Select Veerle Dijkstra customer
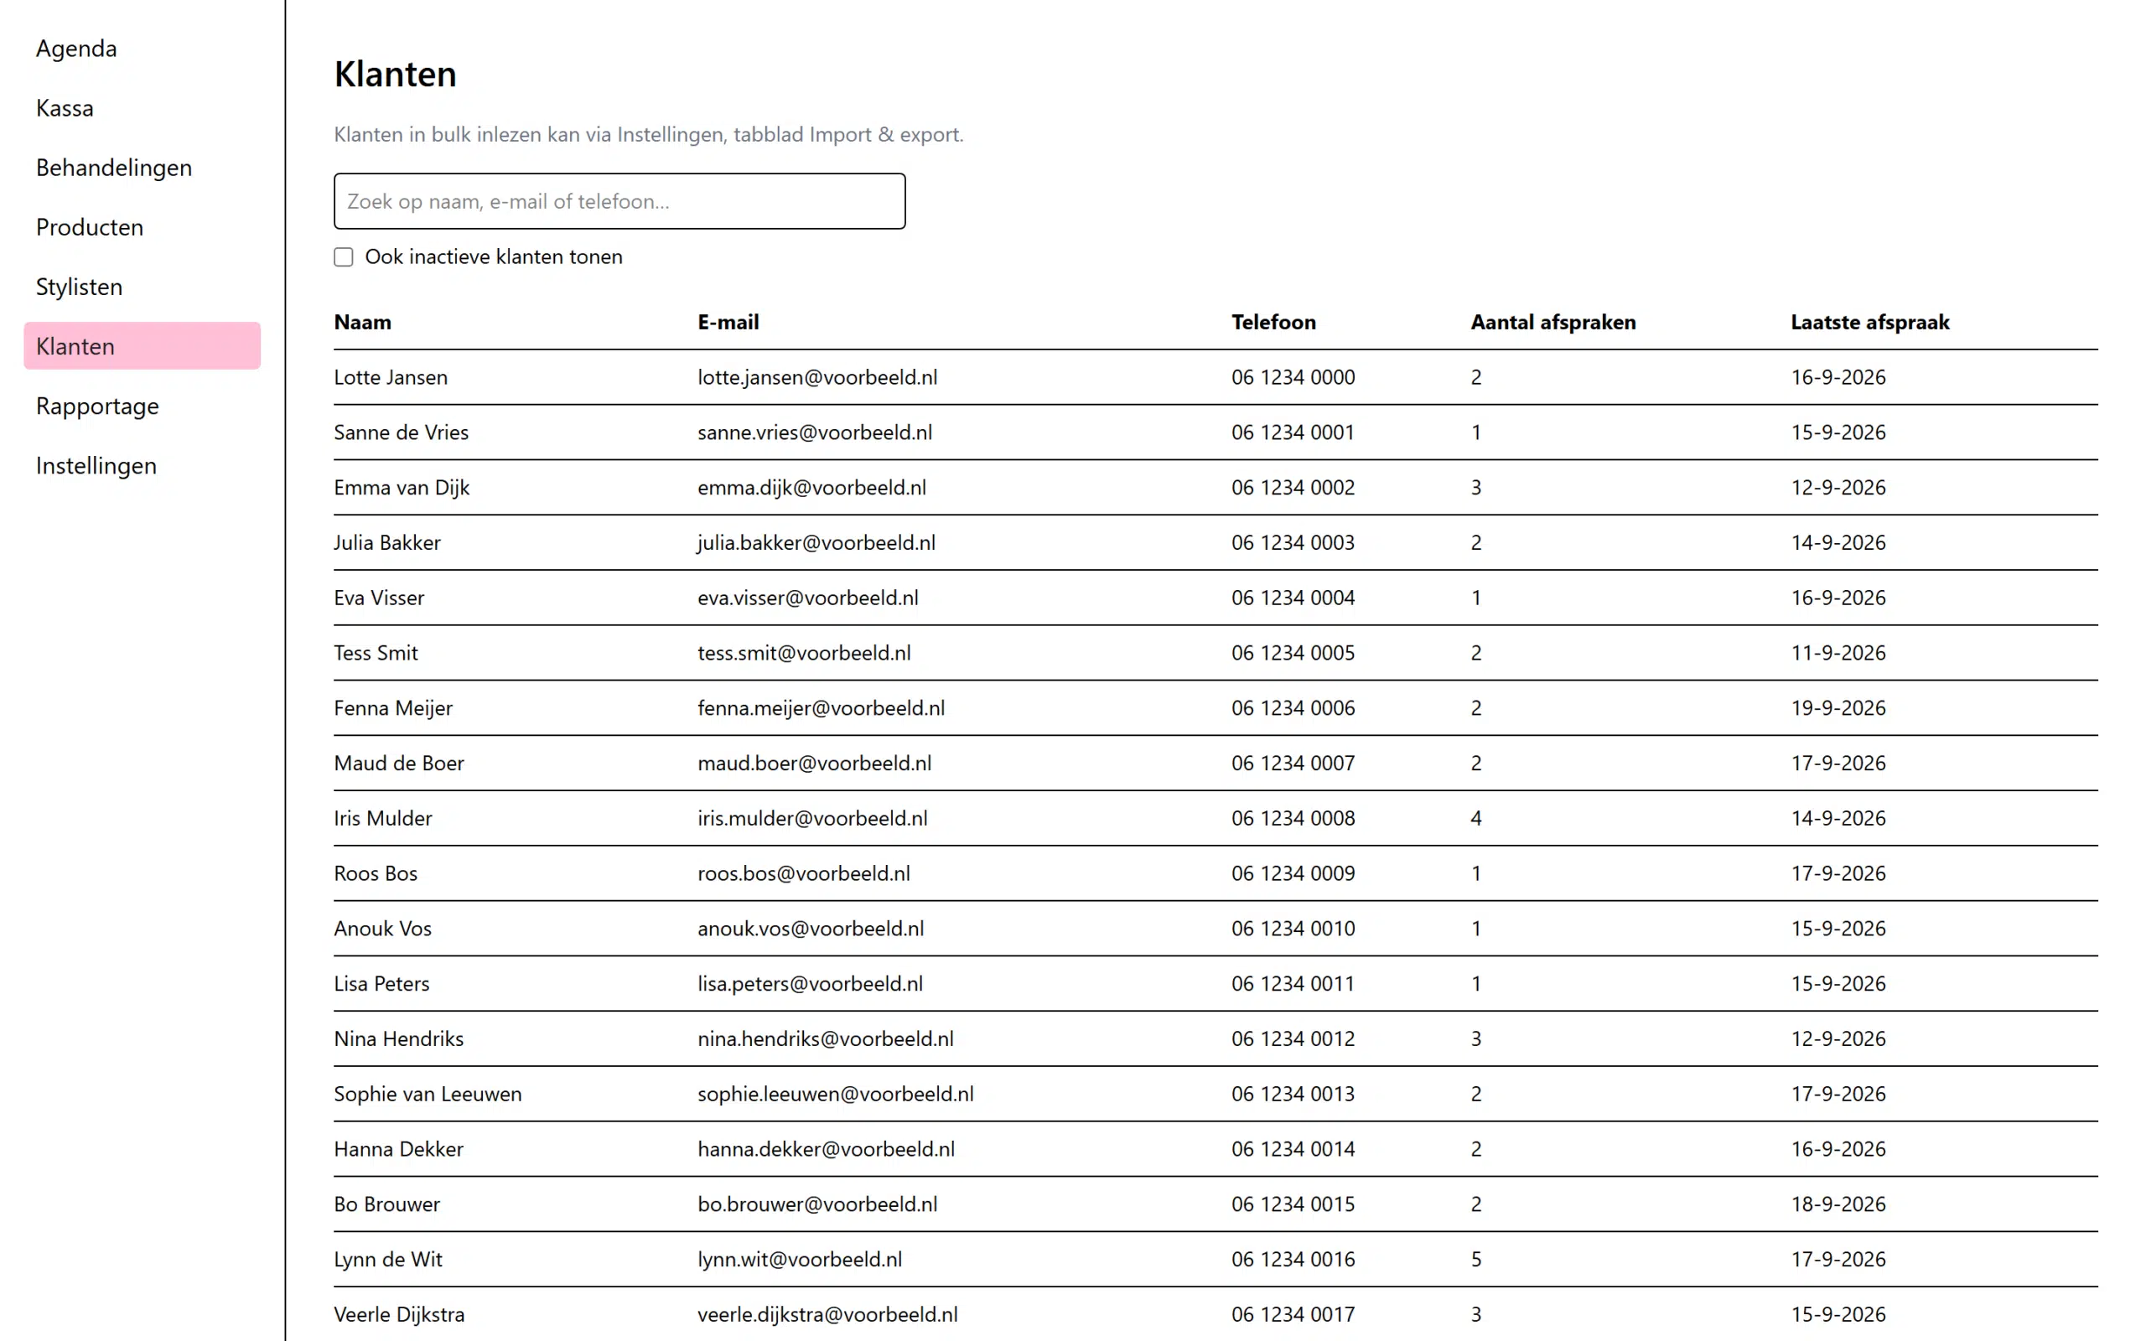This screenshot has width=2146, height=1341. pyautogui.click(x=1216, y=1313)
